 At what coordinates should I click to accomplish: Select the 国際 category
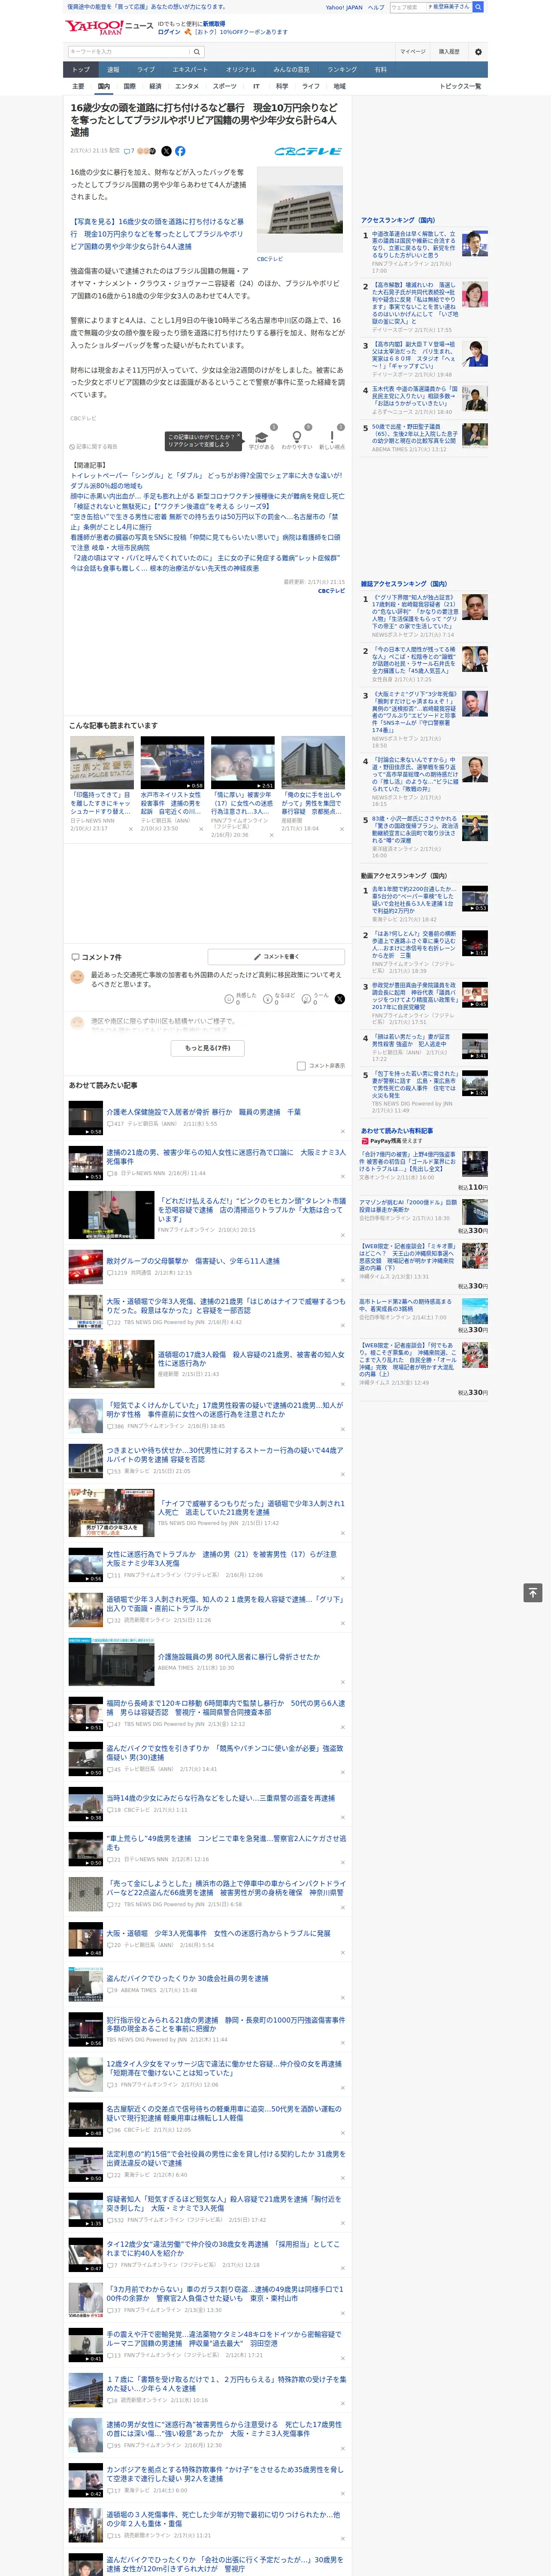pos(129,86)
